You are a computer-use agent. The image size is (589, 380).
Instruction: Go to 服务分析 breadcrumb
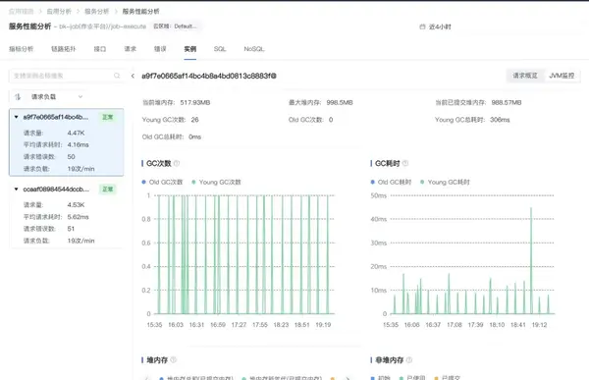96,11
